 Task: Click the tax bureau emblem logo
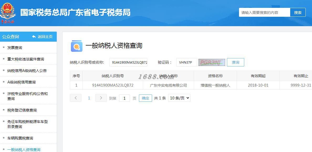click(x=8, y=13)
